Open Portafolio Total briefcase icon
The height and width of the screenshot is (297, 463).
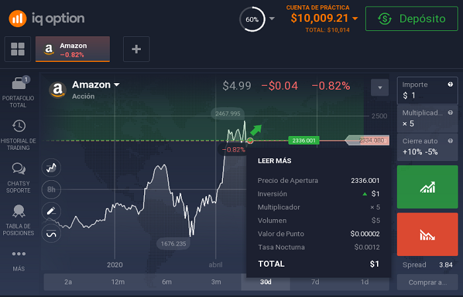19,83
